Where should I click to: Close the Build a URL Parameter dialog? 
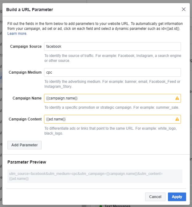(184, 9)
